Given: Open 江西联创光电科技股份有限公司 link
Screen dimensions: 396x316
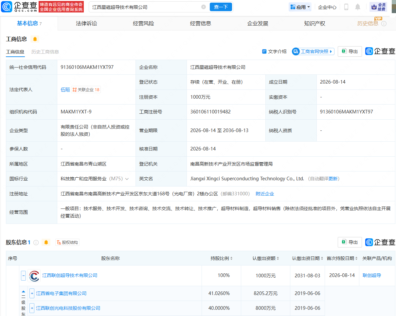Looking at the screenshot, I should pyautogui.click(x=68, y=308).
